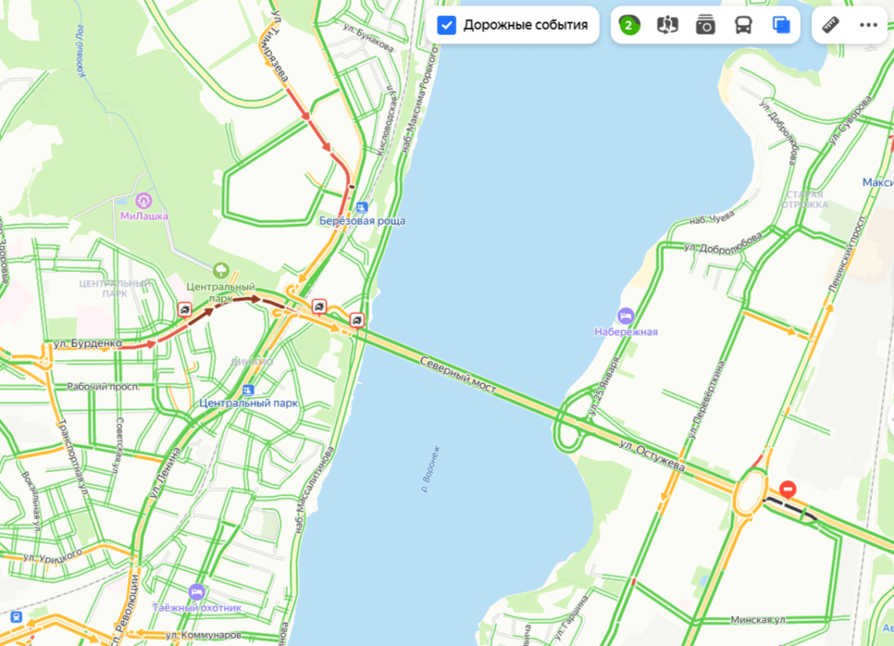Open the red no-entry road closure marker
894x646 pixels.
tap(787, 489)
